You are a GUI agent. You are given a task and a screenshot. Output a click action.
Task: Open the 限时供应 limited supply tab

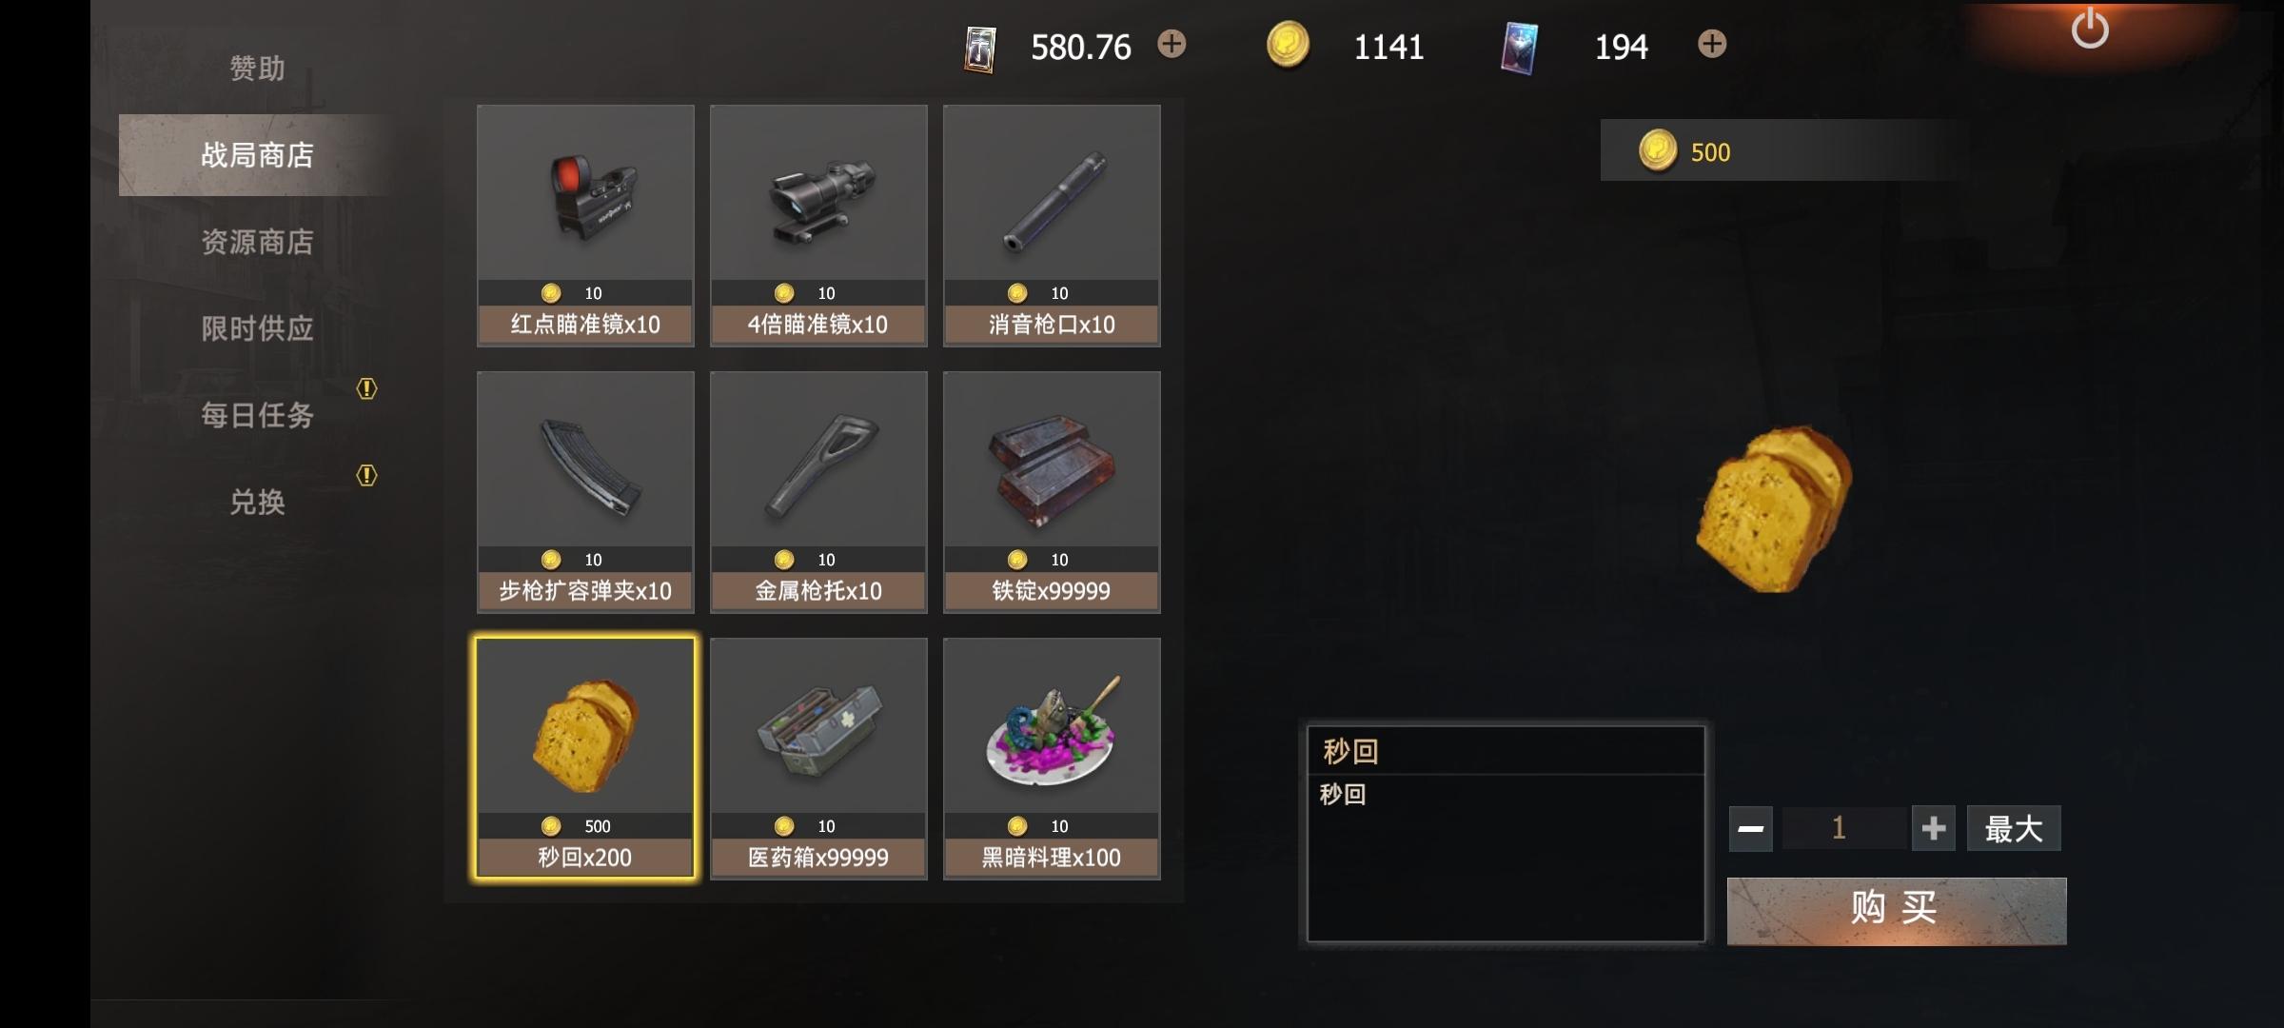pos(257,328)
